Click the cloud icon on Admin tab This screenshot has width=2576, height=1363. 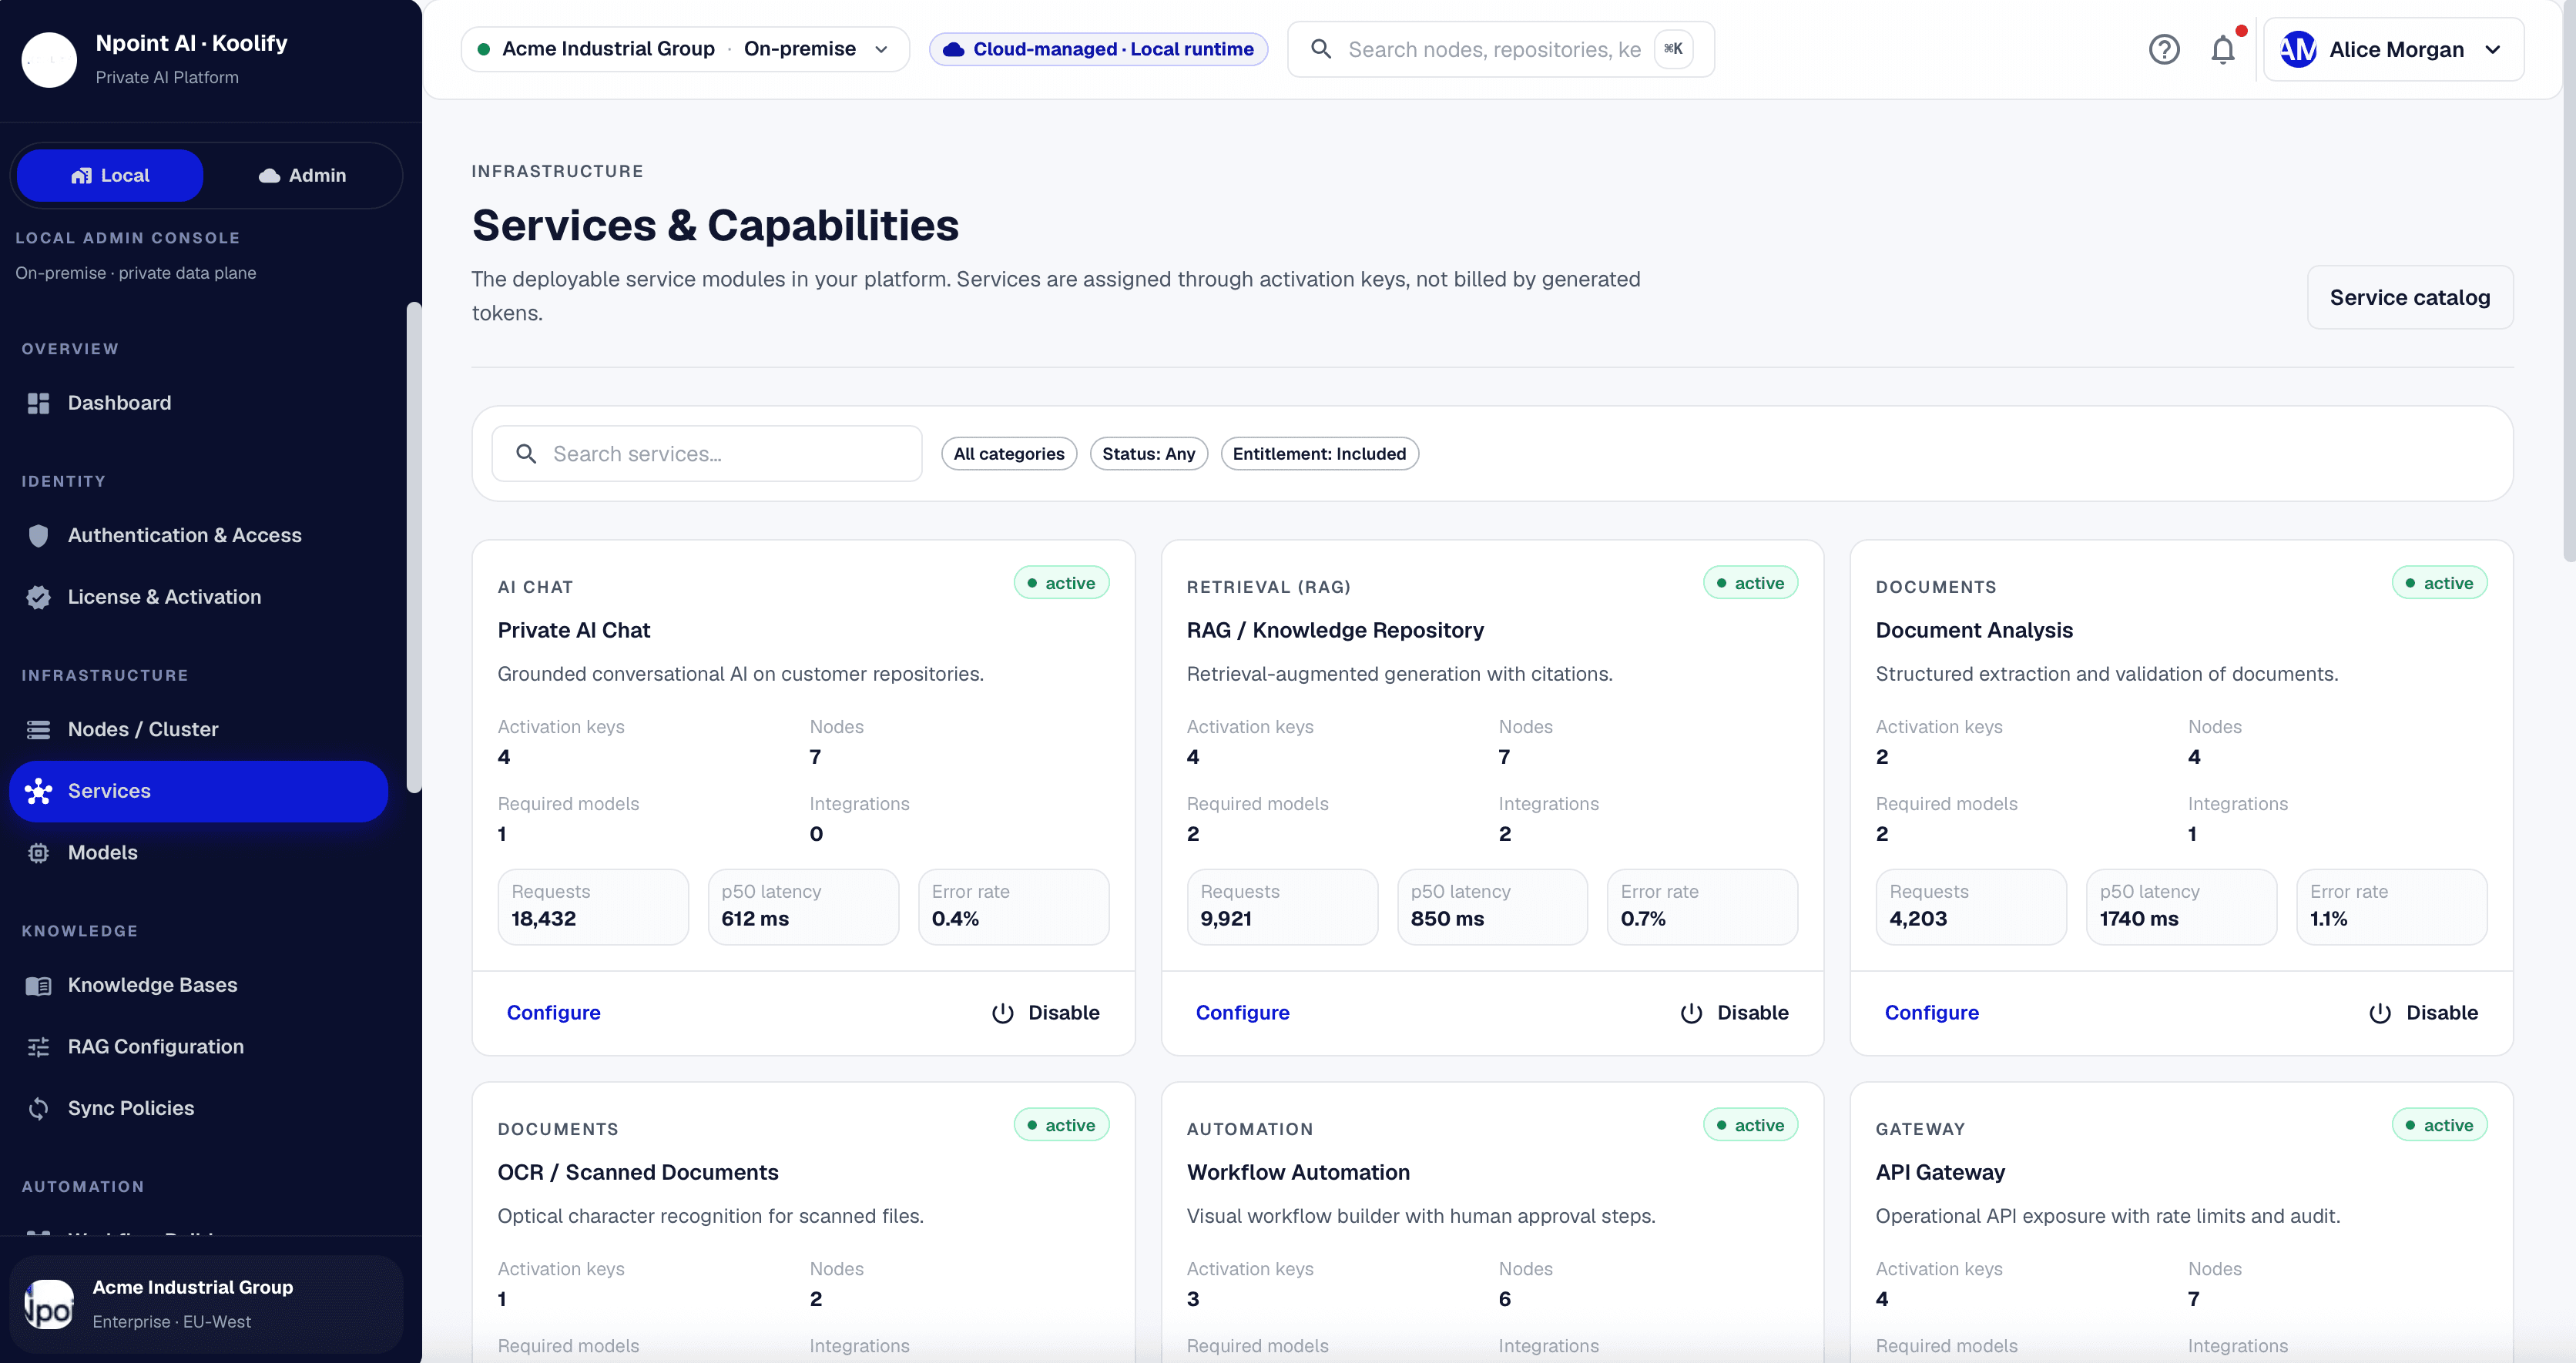click(269, 175)
